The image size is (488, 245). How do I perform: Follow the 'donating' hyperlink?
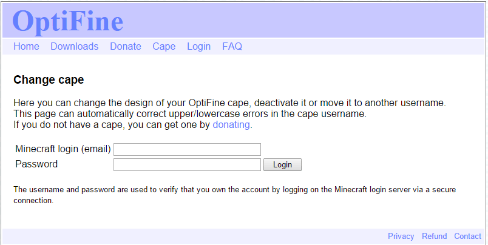(231, 125)
